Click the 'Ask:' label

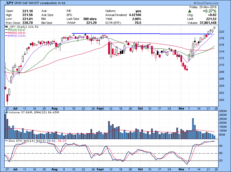pyautogui.click(x=44, y=11)
